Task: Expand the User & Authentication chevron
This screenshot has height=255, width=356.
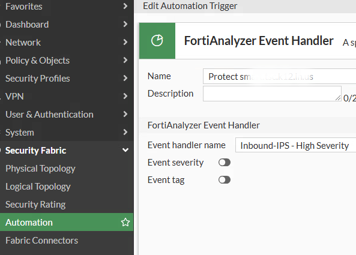Action: [125, 114]
